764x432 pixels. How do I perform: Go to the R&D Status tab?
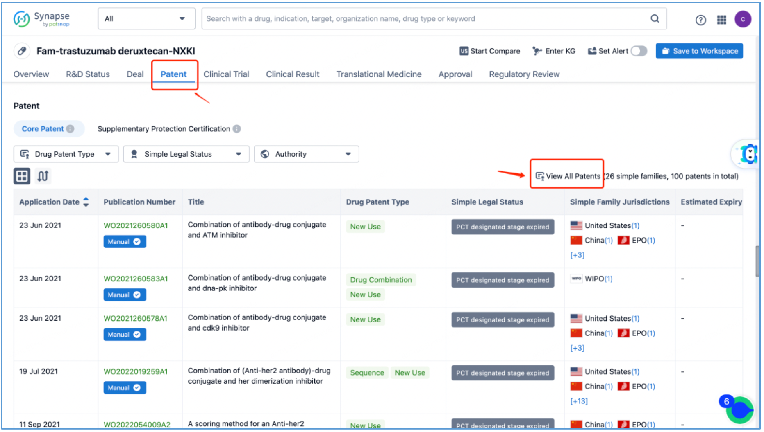(88, 74)
